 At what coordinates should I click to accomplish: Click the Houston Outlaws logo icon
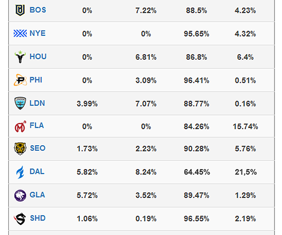click(x=21, y=57)
